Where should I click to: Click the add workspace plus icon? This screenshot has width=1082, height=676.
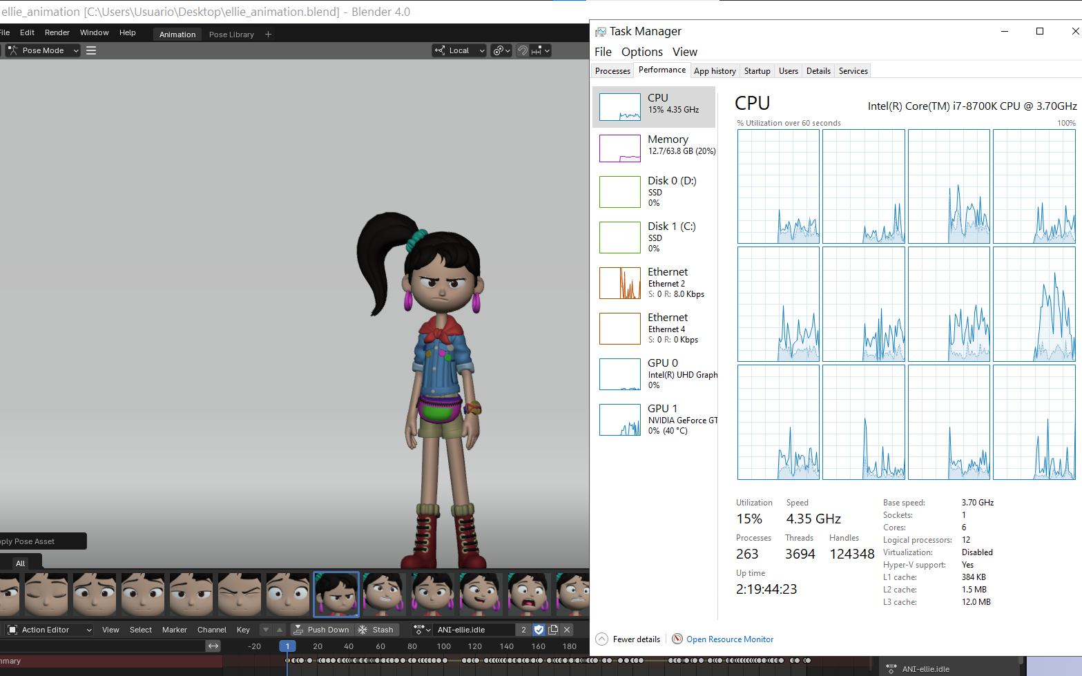coord(269,35)
